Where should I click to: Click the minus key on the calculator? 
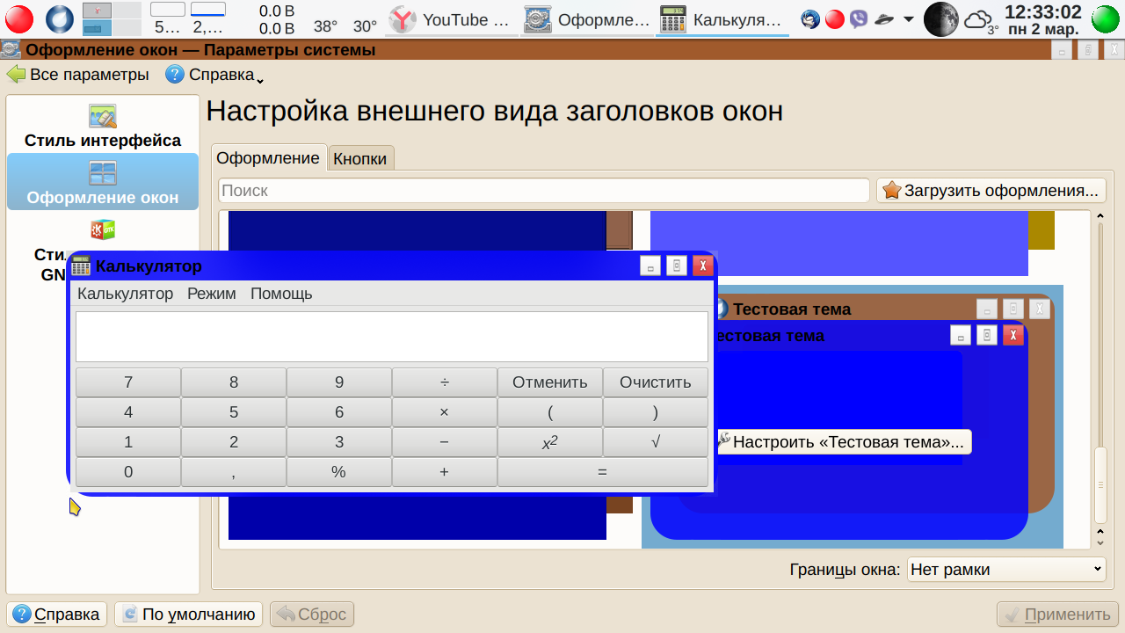tap(445, 442)
